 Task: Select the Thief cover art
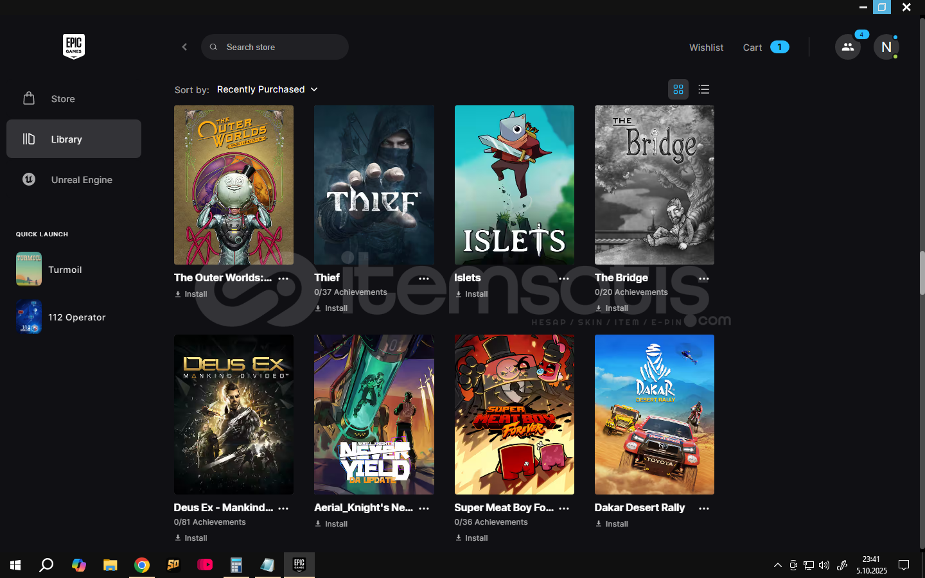pos(374,185)
